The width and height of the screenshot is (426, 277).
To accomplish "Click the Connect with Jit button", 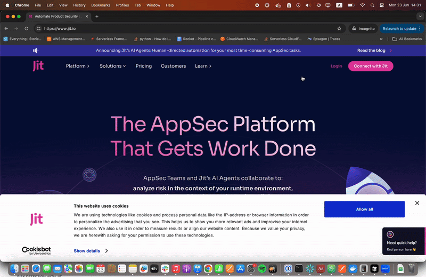I will point(371,66).
